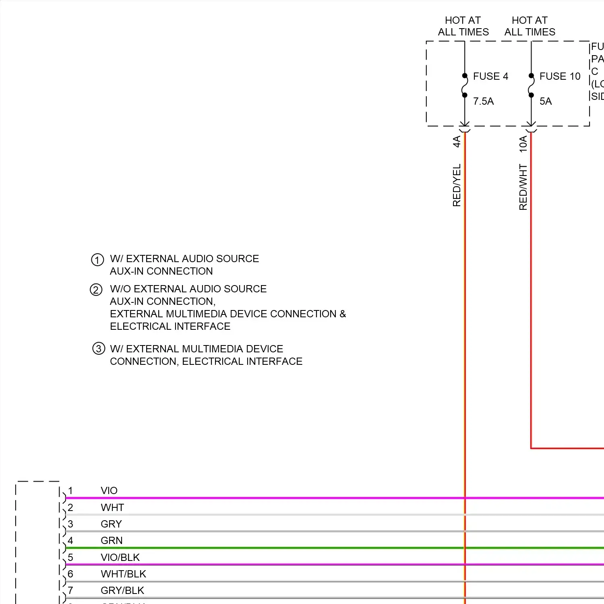Click the FUSE 4 fuse symbol
Screen dimensions: 604x604
click(465, 85)
